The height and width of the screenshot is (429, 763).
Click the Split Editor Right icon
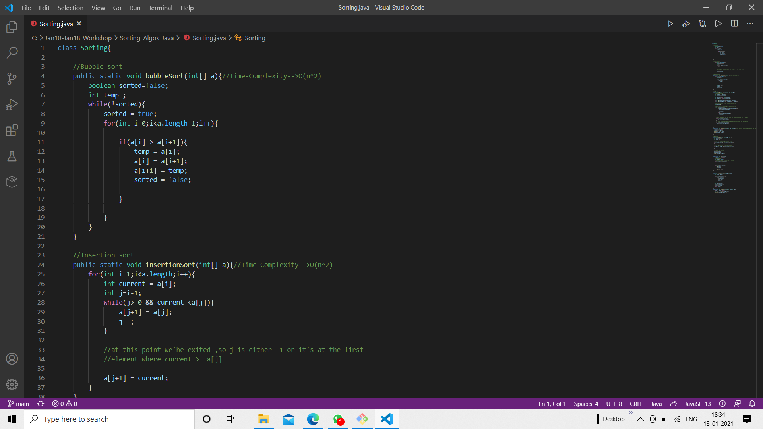click(734, 23)
